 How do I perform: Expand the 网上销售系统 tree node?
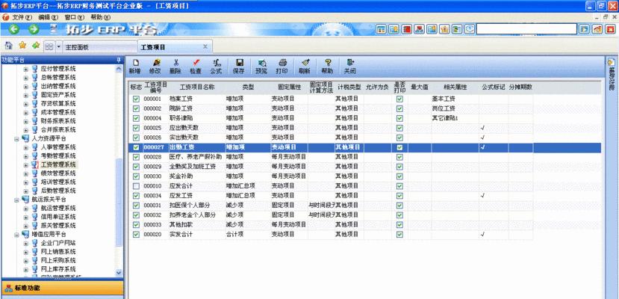point(26,252)
